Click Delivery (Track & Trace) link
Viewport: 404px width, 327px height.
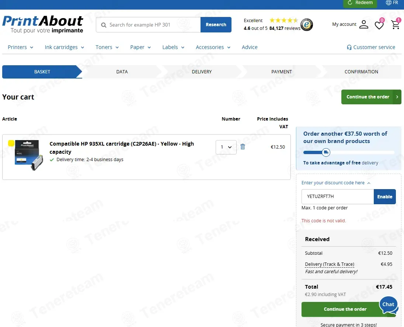click(330, 264)
